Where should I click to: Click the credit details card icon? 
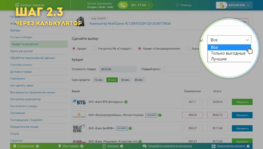click(144, 146)
